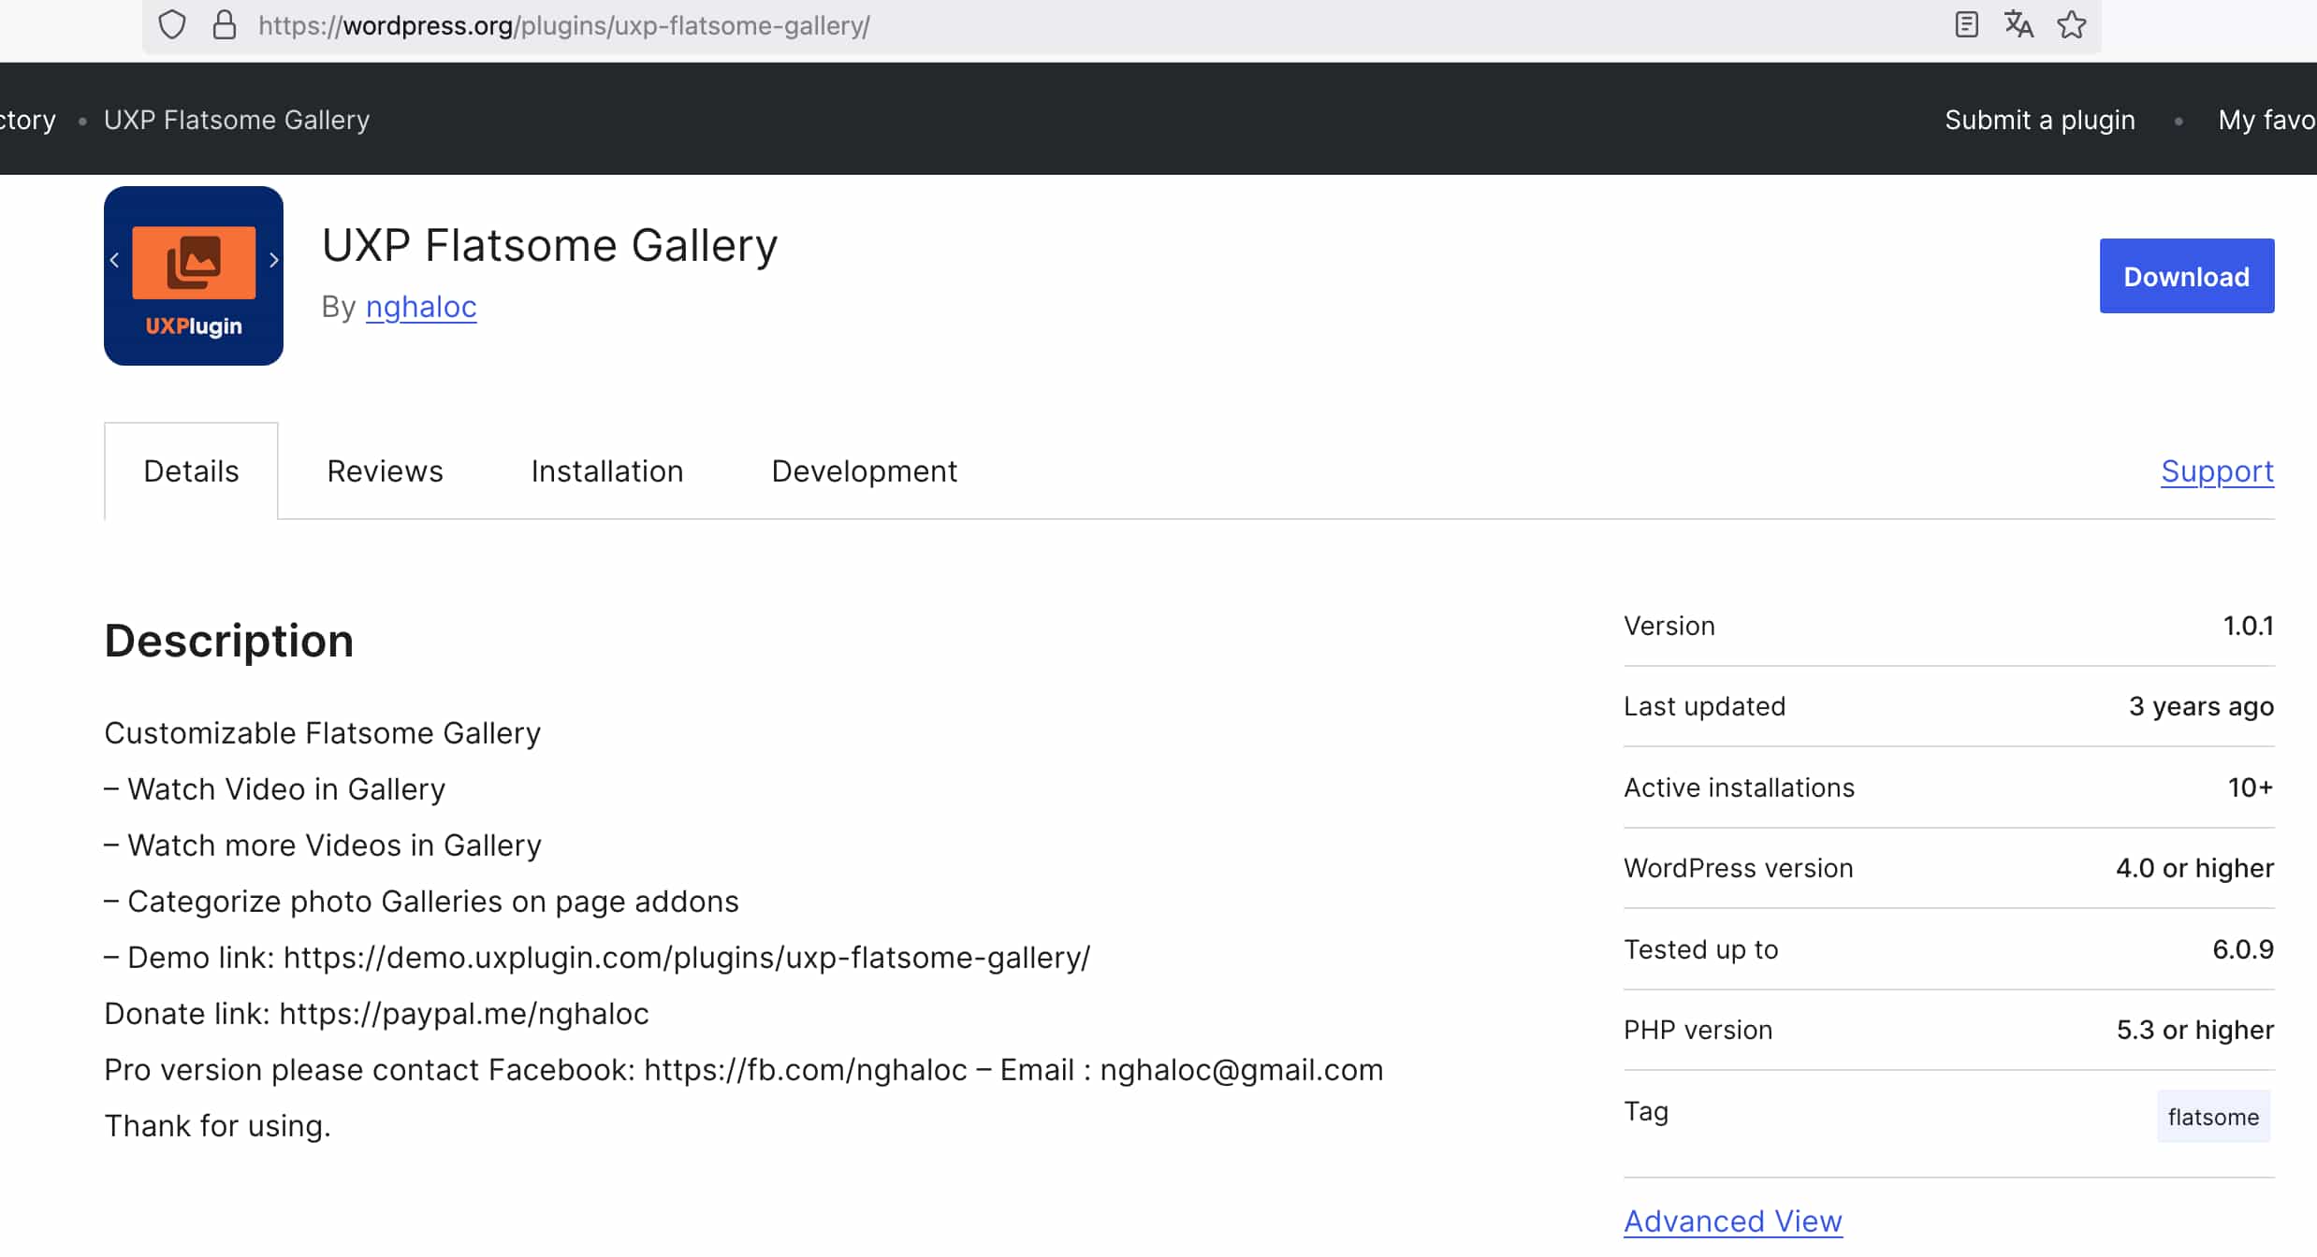Click Tested up to value 6.0.9
Screen dimensions: 2317x1257
pyautogui.click(x=2243, y=949)
